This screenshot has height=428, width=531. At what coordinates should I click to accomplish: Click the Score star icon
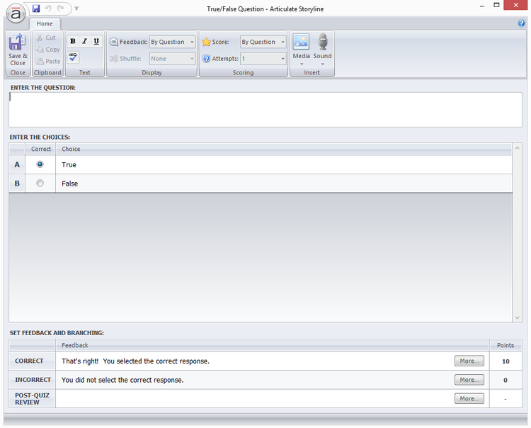click(x=206, y=42)
